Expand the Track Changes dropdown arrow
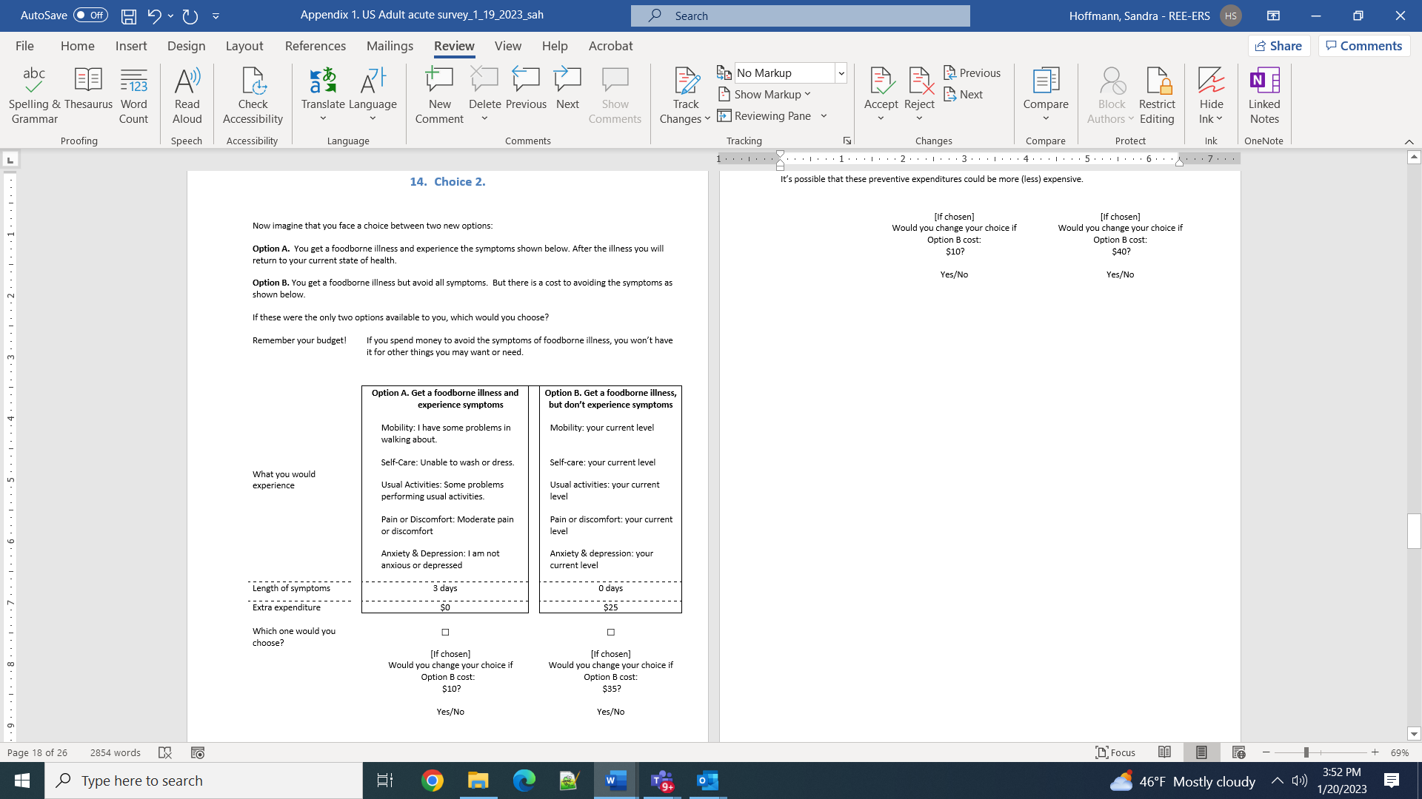 707,118
